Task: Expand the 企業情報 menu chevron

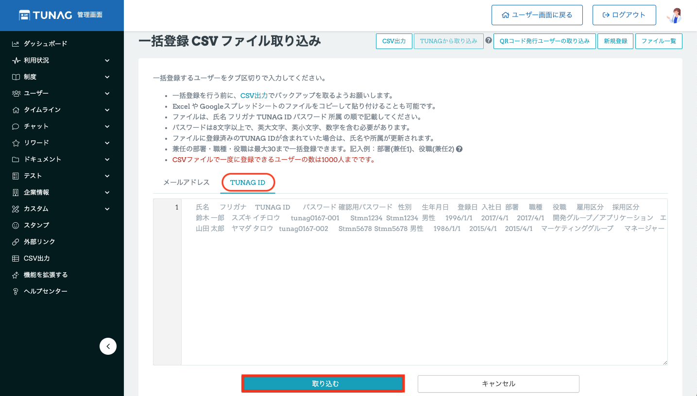Action: (107, 192)
